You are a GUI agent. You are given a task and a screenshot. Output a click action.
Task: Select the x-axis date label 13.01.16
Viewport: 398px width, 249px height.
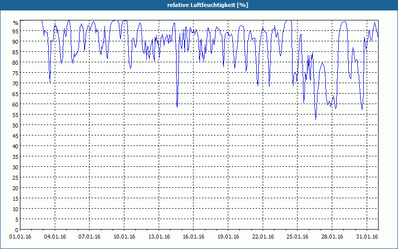(159, 237)
